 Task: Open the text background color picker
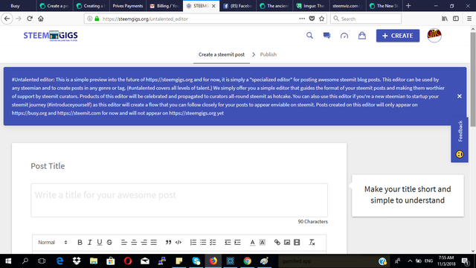[263, 242]
